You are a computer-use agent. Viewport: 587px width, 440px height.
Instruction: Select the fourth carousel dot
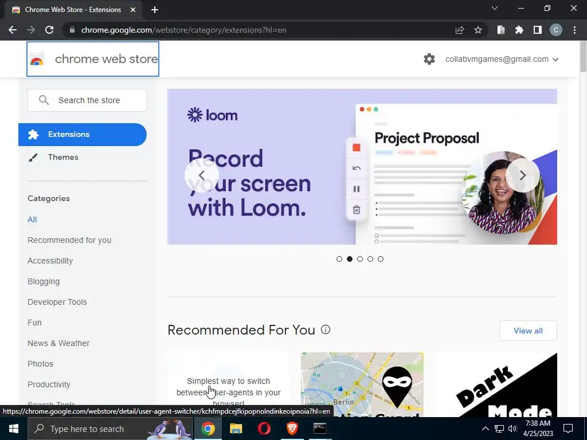coord(370,259)
